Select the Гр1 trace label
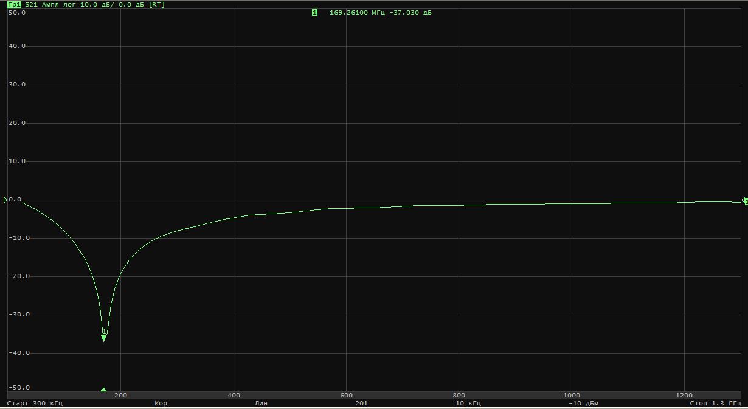This screenshot has width=748, height=409. tap(14, 4)
